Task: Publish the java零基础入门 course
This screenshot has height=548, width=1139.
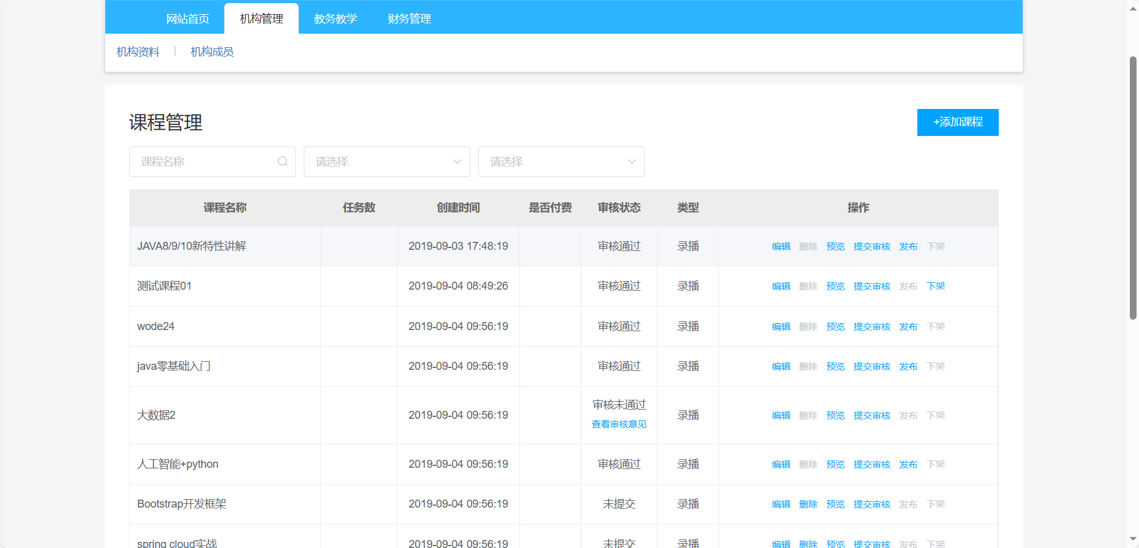Action: point(908,366)
